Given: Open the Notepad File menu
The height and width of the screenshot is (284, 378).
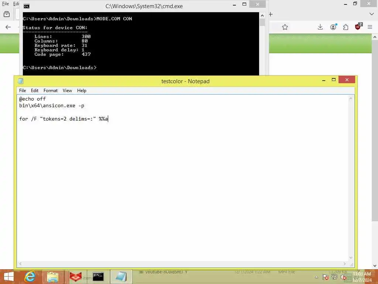Looking at the screenshot, I should 23,91.
